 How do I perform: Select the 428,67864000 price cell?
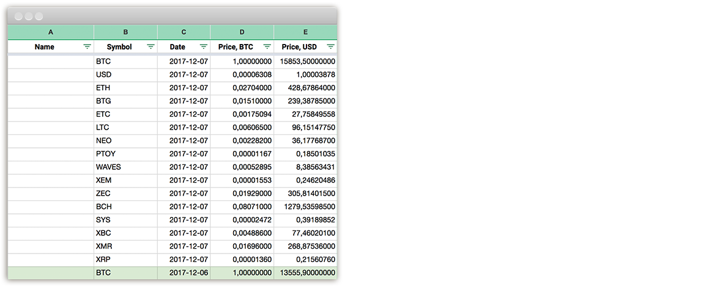point(305,87)
